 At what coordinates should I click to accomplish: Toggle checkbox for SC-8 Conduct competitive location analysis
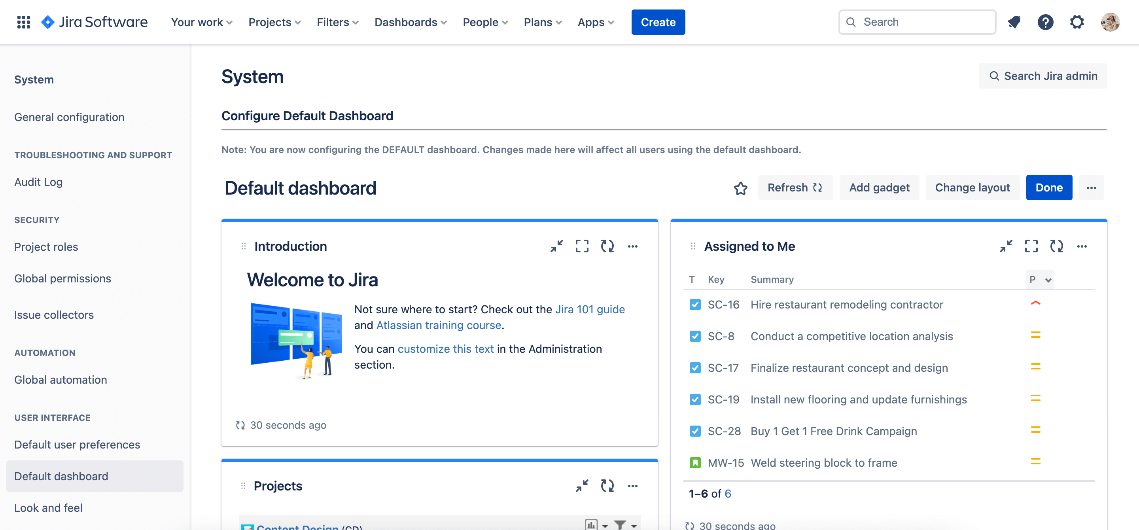(694, 335)
